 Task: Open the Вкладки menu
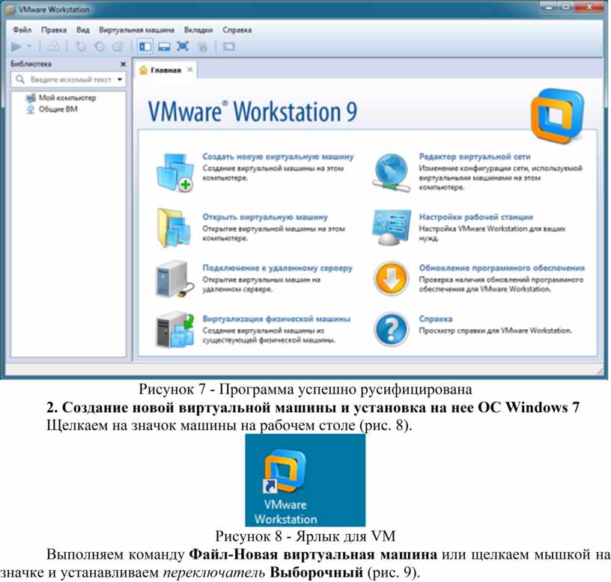point(198,30)
